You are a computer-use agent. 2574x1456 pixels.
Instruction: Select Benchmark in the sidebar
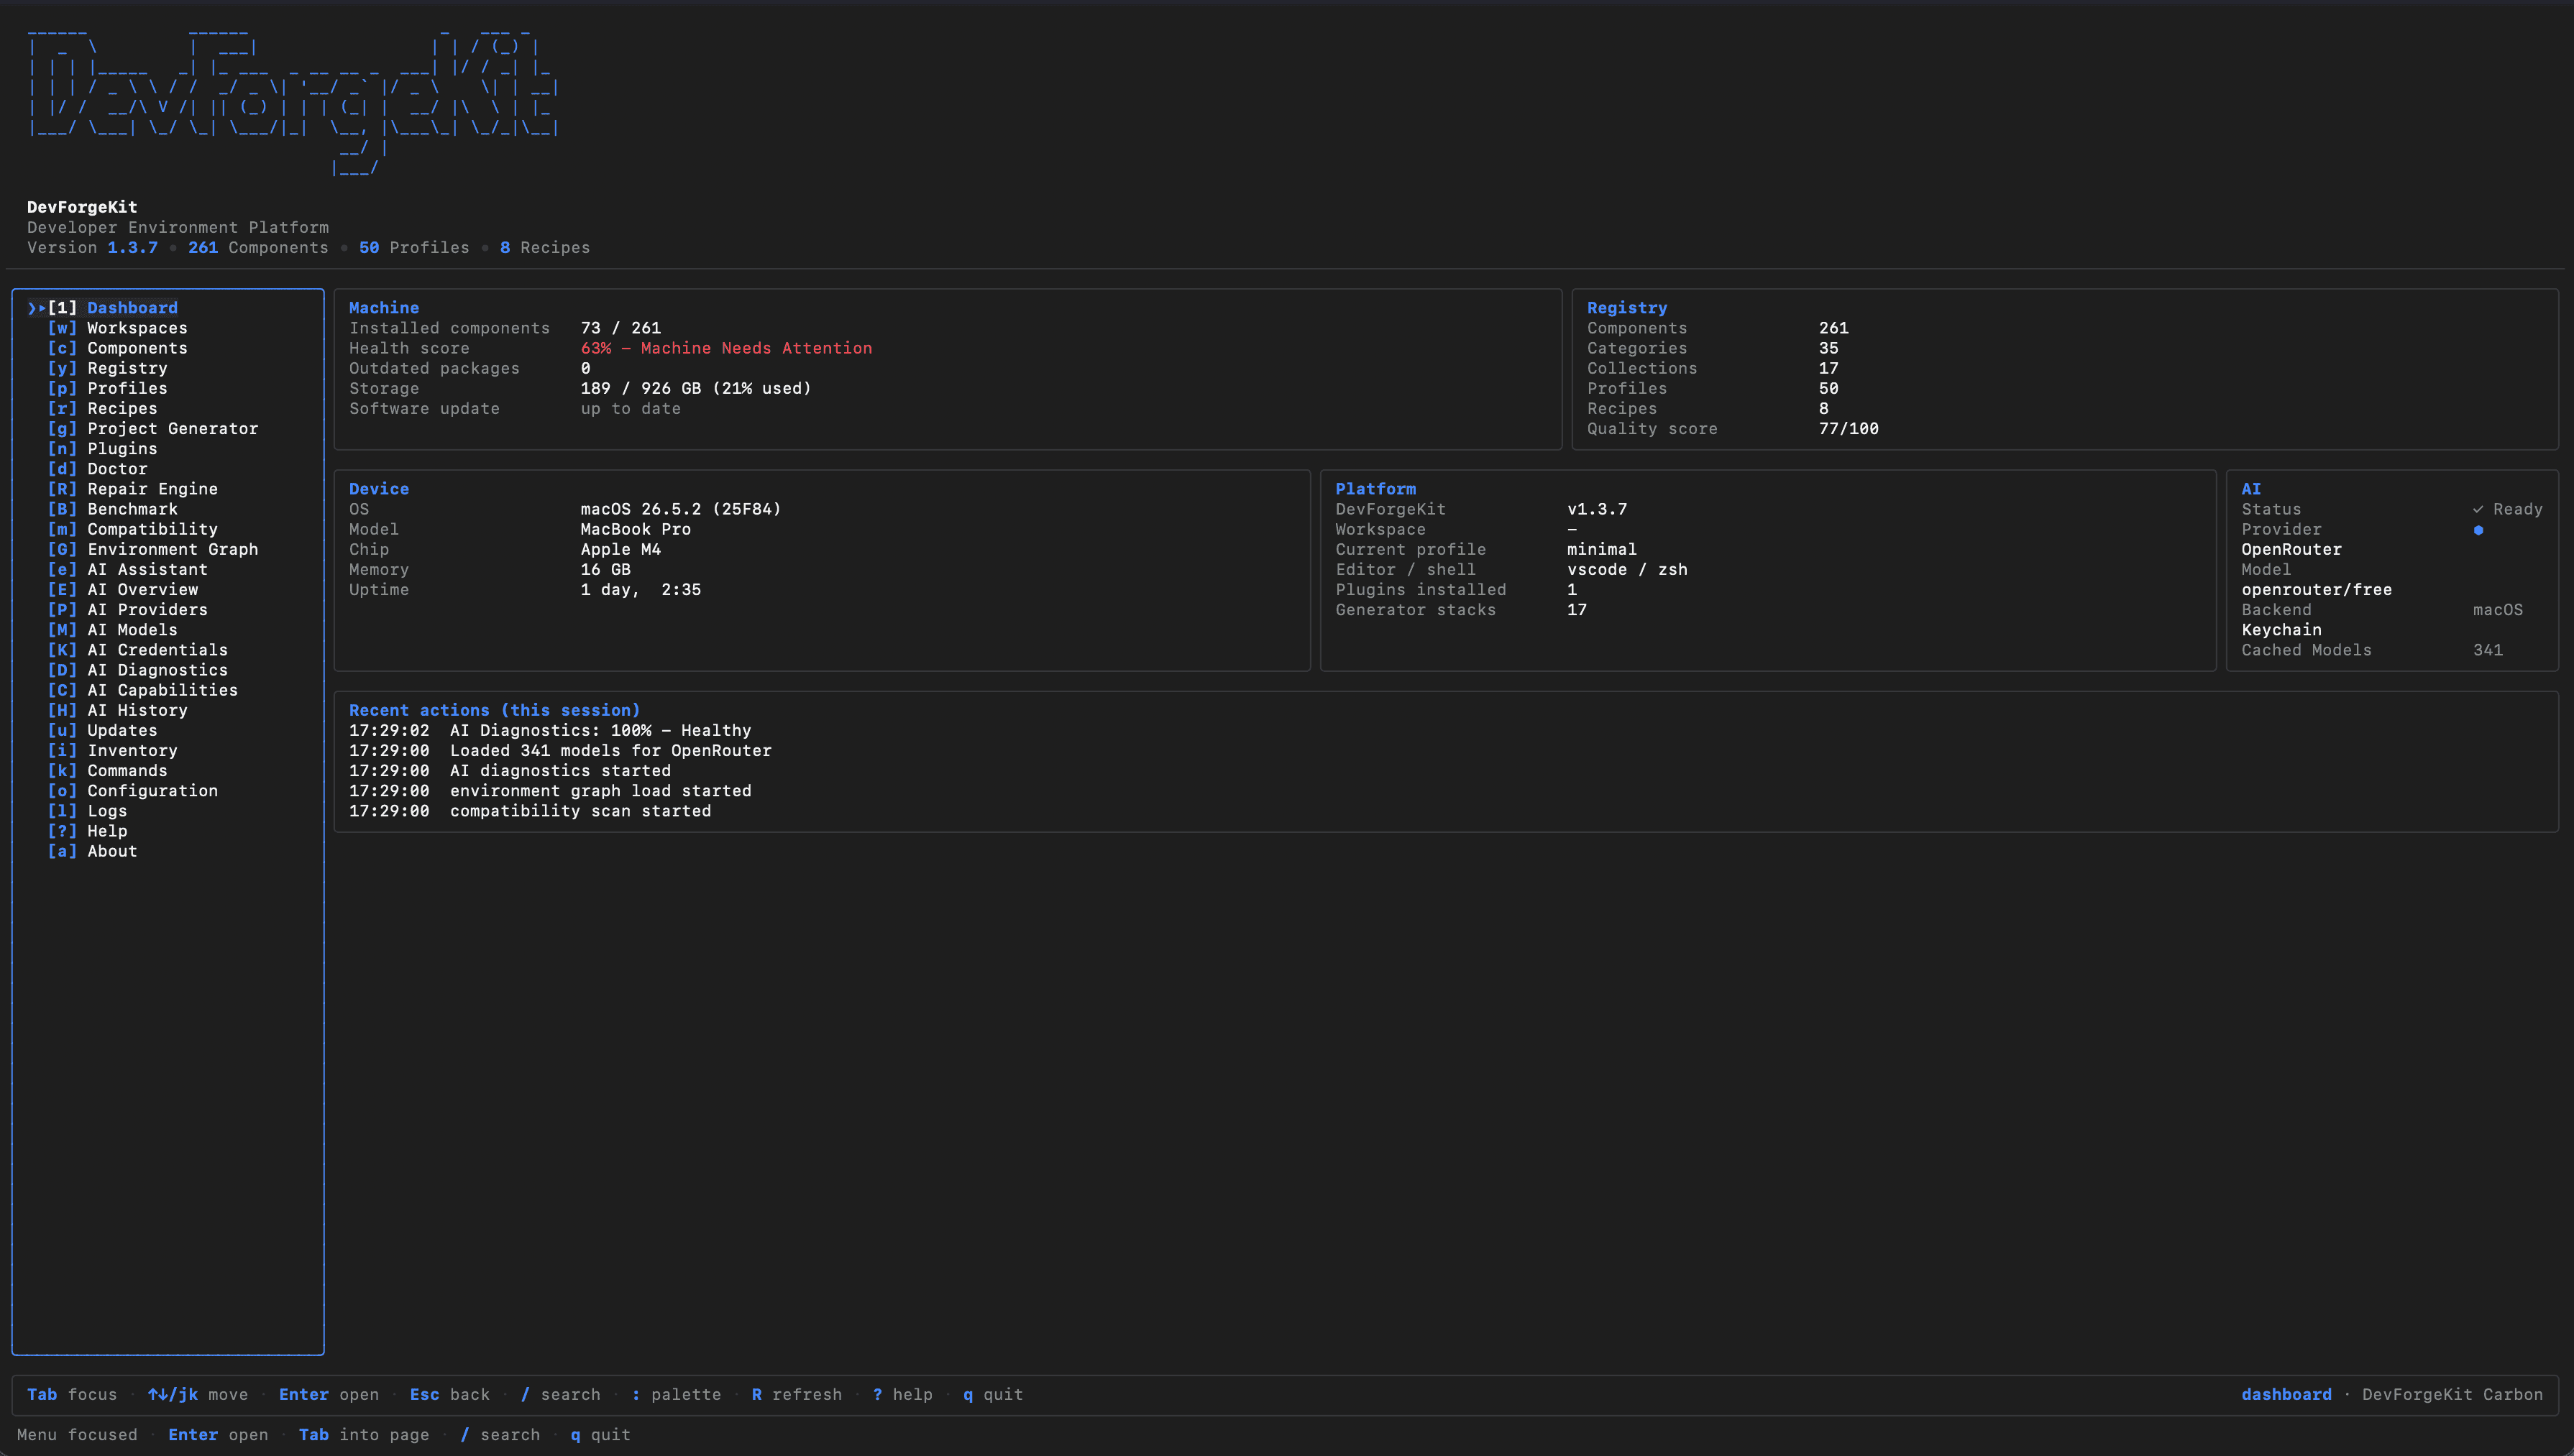point(112,508)
